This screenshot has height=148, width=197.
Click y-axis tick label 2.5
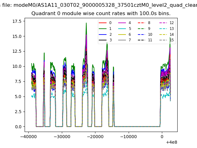[18, 112]
